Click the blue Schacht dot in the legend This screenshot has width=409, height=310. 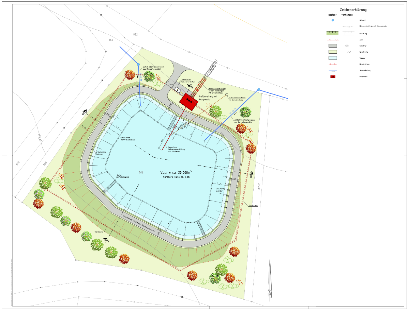333,20
